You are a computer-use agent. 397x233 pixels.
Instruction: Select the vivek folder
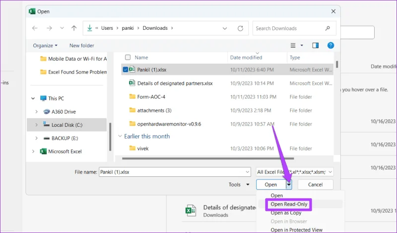(143, 149)
